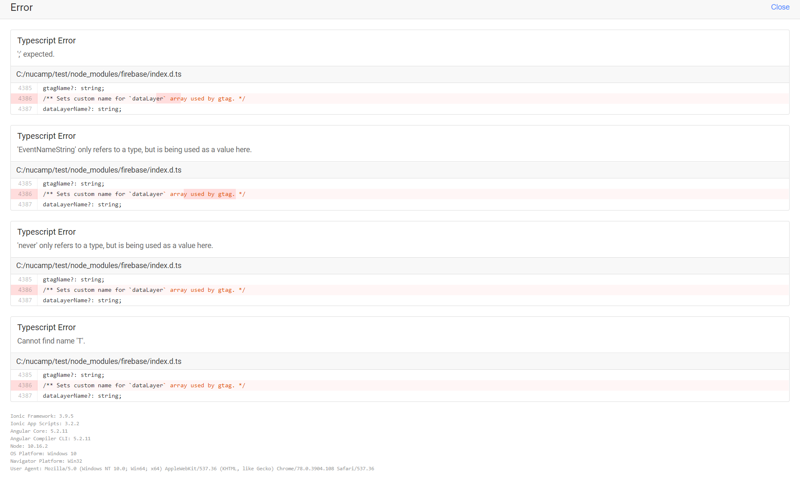The height and width of the screenshot is (489, 800).
Task: Select the Ionic Framework version text
Action: (x=42, y=416)
